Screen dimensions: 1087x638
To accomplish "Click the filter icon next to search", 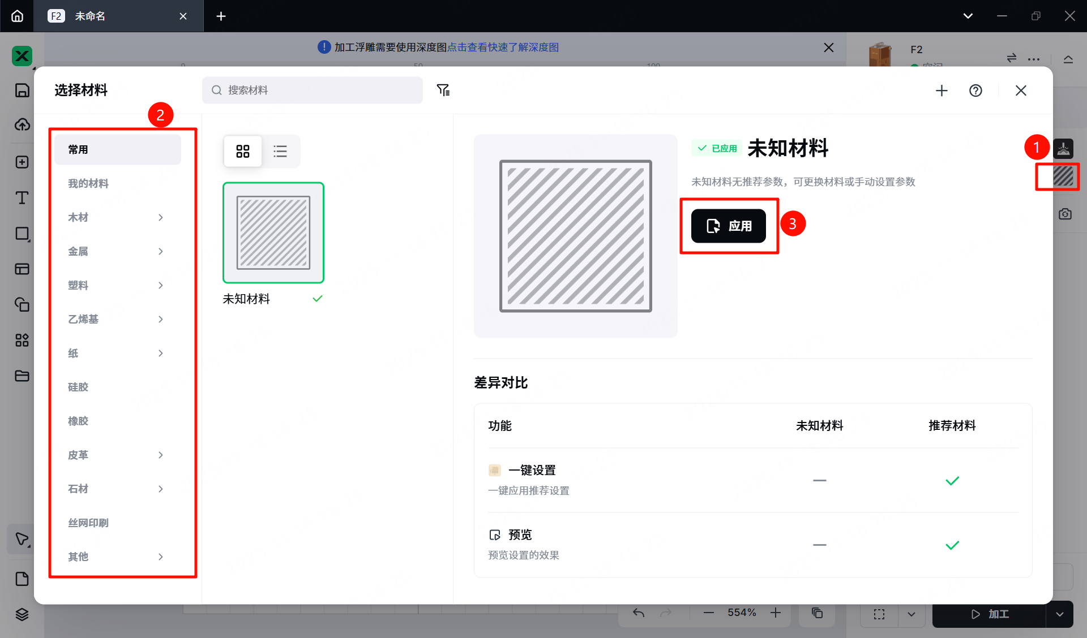I will click(x=443, y=90).
